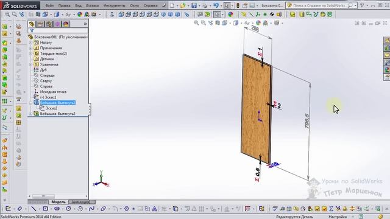Select the Polygon sketch tool

tap(127, 209)
